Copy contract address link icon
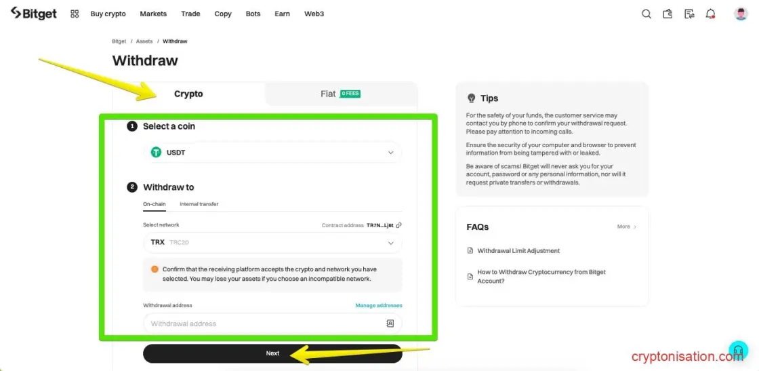759x371 pixels. (398, 225)
